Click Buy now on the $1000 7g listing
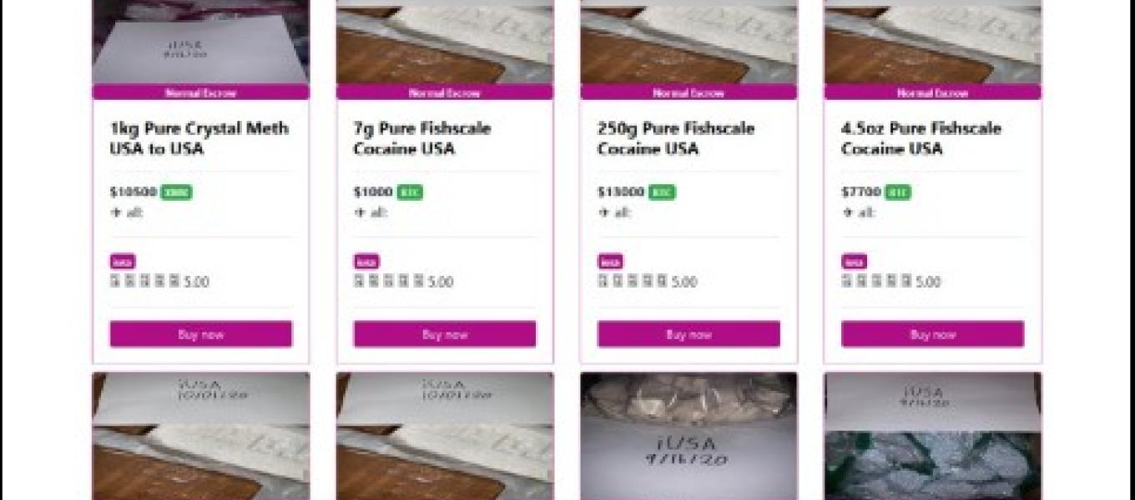1135x500 pixels. 445,334
